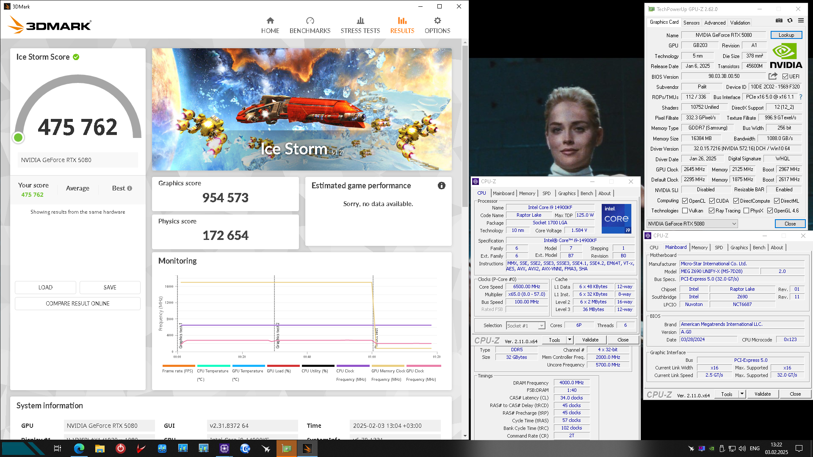The height and width of the screenshot is (457, 813).
Task: Open the GPU-Z hamburger menu
Action: (x=801, y=20)
